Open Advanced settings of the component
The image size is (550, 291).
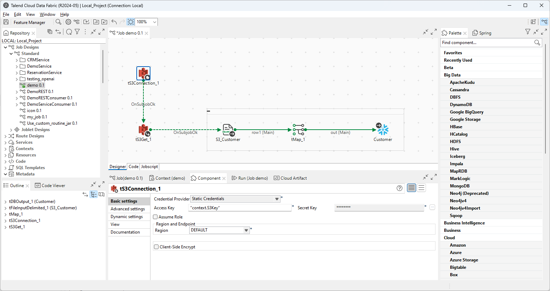pyautogui.click(x=129, y=209)
